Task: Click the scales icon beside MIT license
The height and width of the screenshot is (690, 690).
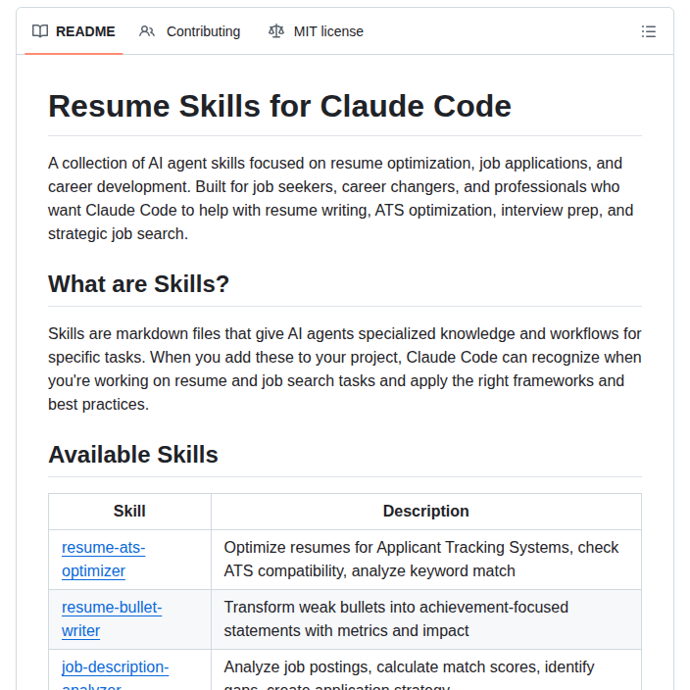Action: (276, 31)
